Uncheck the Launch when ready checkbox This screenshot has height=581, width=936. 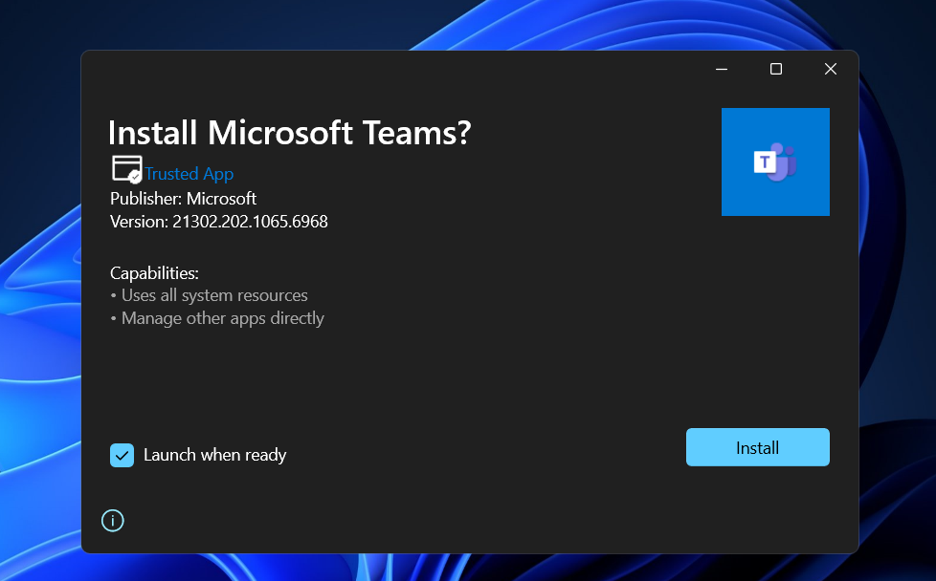click(x=122, y=455)
